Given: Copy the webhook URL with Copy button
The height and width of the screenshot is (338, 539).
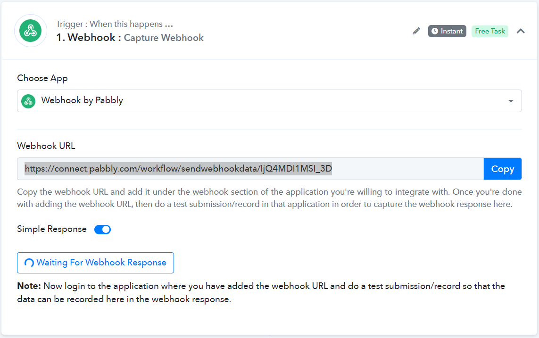Looking at the screenshot, I should pos(502,169).
